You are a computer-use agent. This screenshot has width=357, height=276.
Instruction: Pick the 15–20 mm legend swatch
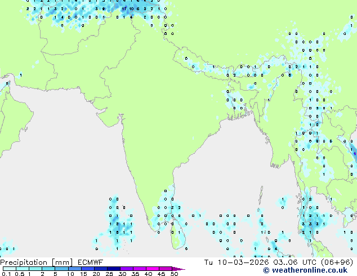(x=87, y=269)
